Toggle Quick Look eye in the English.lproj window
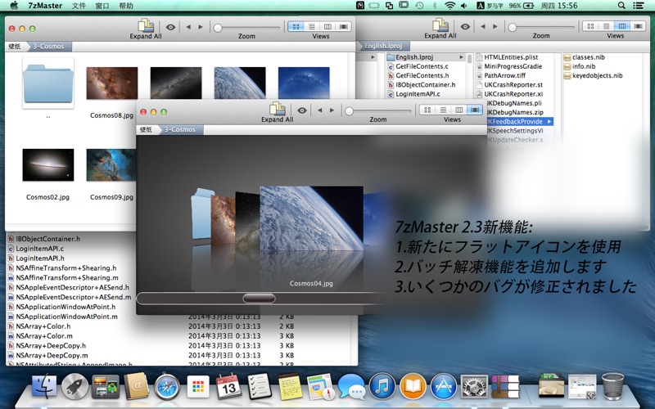This screenshot has width=655, height=409. pyautogui.click(x=465, y=27)
